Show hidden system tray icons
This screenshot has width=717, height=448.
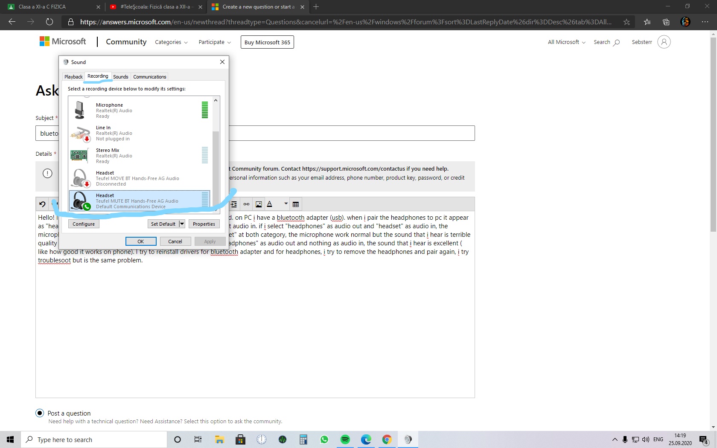pyautogui.click(x=615, y=439)
